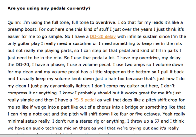Click the speaker name 'Quinn:' in the paragraph

tap(14, 22)
